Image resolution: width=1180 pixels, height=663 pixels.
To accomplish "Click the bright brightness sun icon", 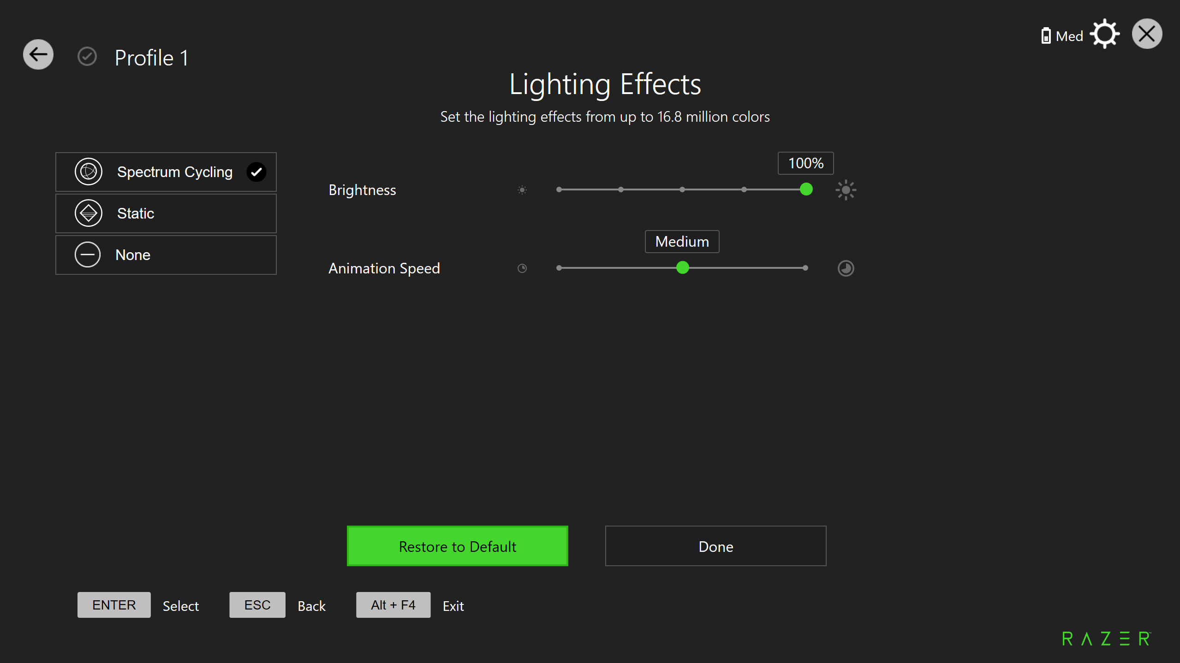I will coord(846,190).
